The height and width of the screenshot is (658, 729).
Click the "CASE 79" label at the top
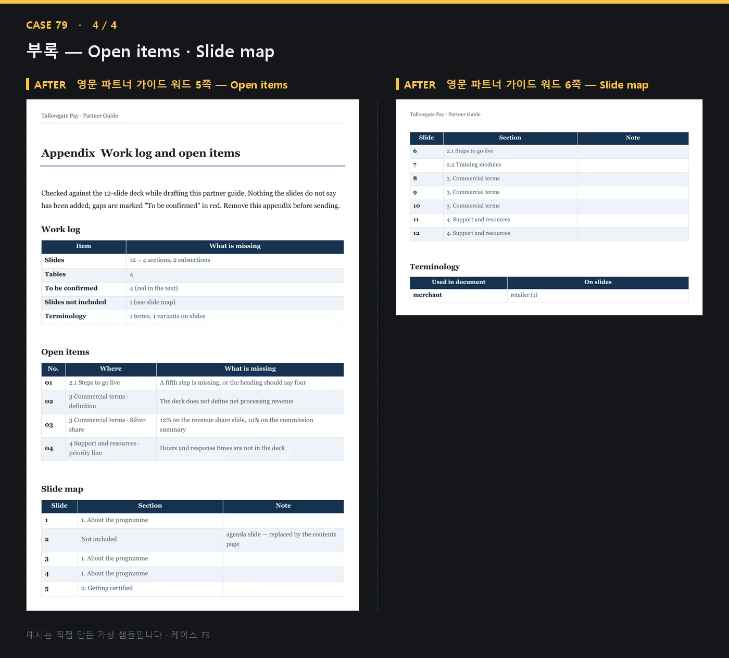(47, 25)
